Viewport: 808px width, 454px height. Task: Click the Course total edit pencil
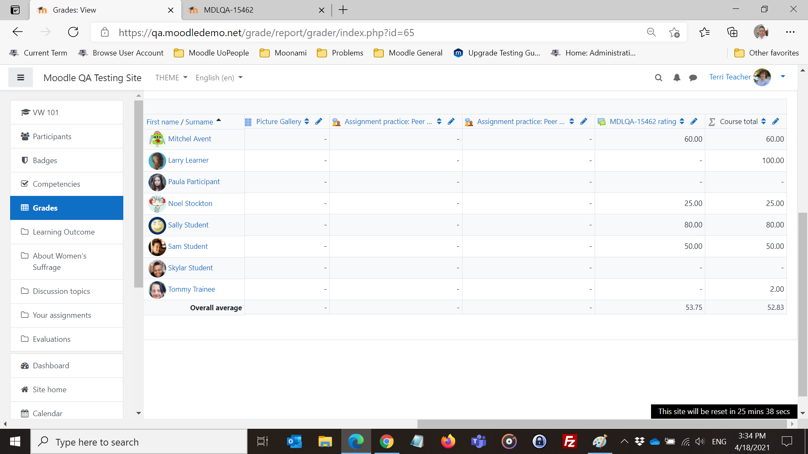coord(776,121)
